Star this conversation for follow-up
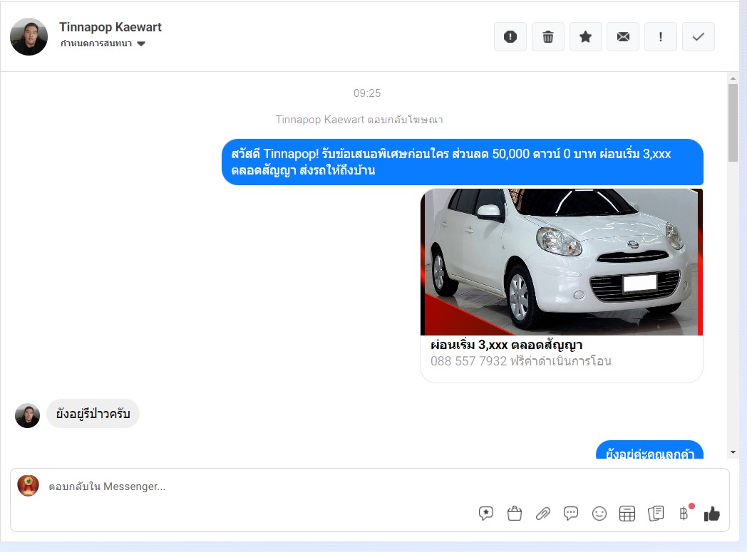Viewport: 747px width, 552px height. point(585,36)
